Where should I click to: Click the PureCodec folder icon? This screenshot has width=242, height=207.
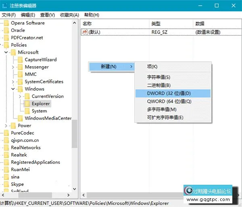(x=6, y=133)
